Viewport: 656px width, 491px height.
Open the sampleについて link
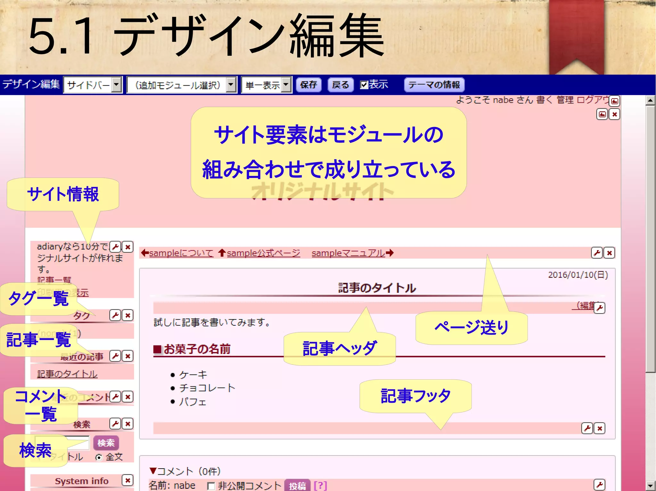coord(181,253)
